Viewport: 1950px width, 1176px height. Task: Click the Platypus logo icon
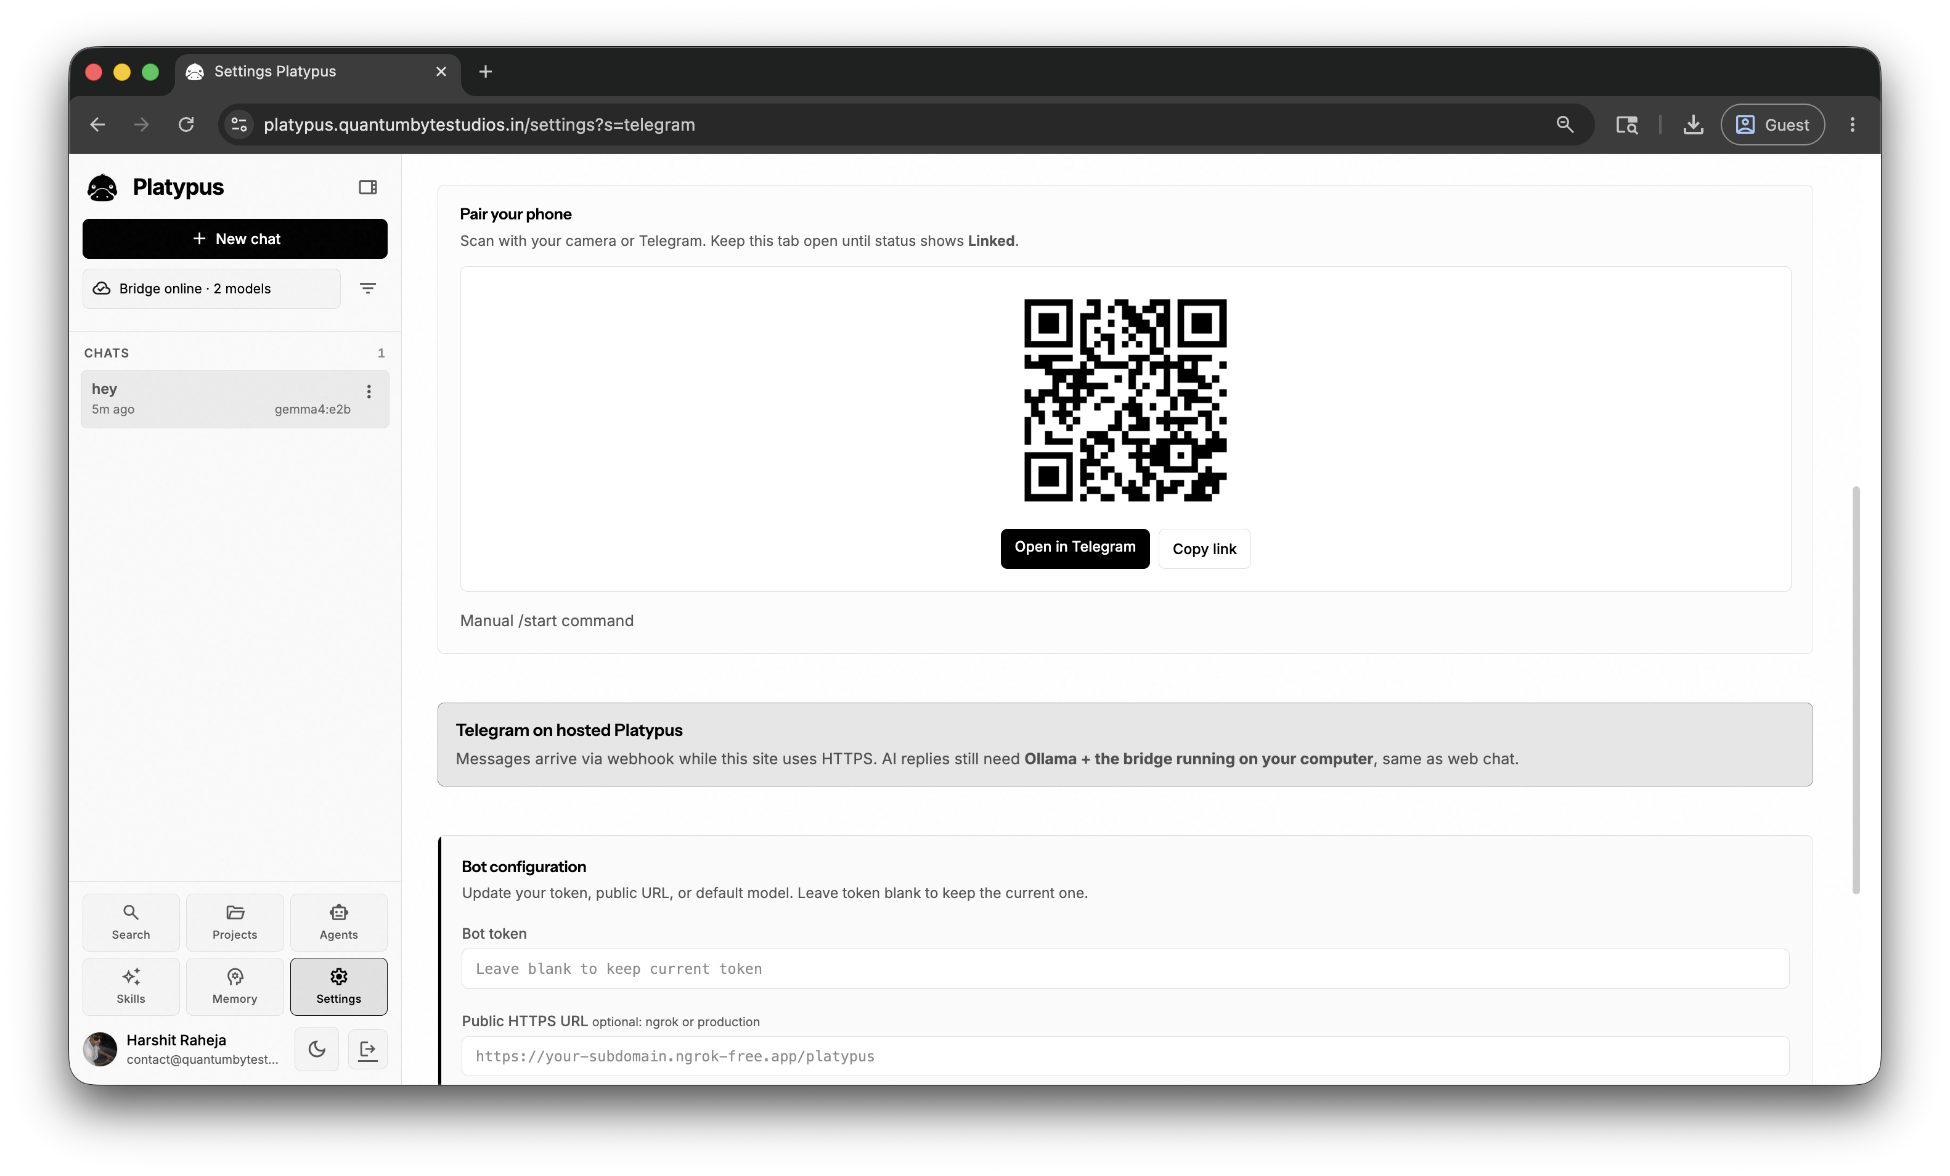102,187
